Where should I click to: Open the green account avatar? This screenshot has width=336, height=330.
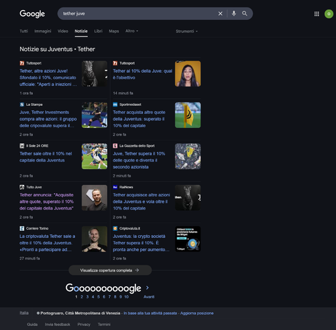click(328, 14)
